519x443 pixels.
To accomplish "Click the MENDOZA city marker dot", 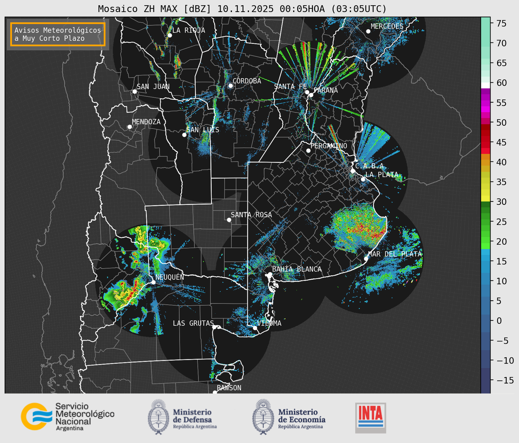I will pyautogui.click(x=130, y=127).
